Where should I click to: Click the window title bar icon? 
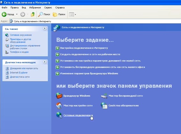2,2
